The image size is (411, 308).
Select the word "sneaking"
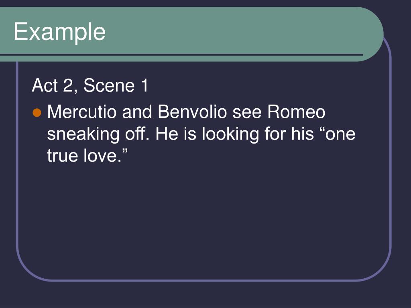83,134
